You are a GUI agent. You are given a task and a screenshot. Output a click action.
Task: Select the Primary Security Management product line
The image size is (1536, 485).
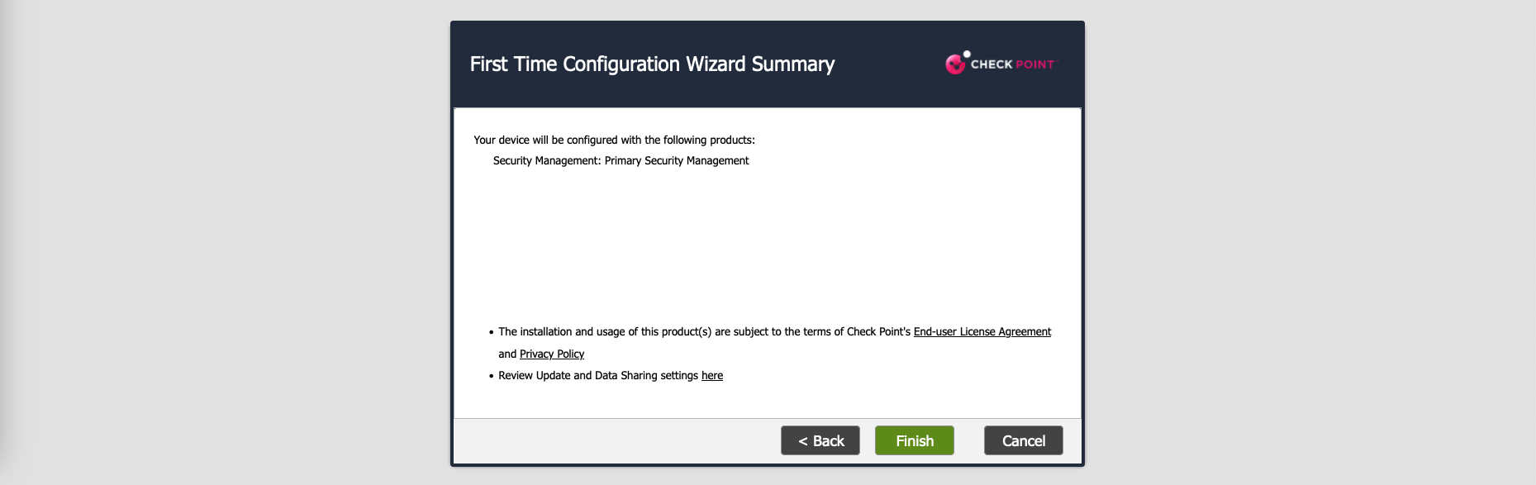[621, 160]
